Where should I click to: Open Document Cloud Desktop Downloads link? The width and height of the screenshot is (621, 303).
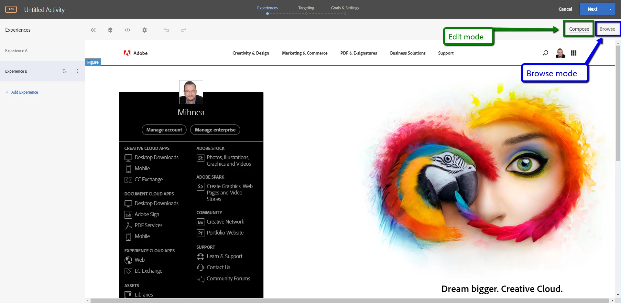[157, 203]
